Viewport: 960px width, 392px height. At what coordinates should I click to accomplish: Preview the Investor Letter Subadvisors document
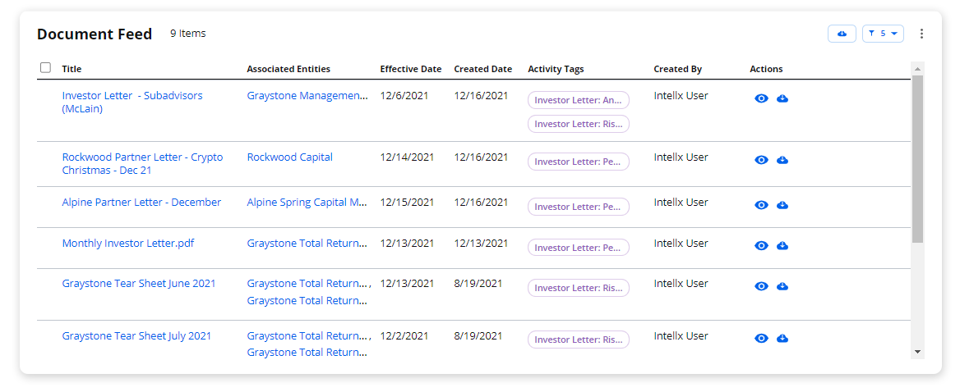761,98
